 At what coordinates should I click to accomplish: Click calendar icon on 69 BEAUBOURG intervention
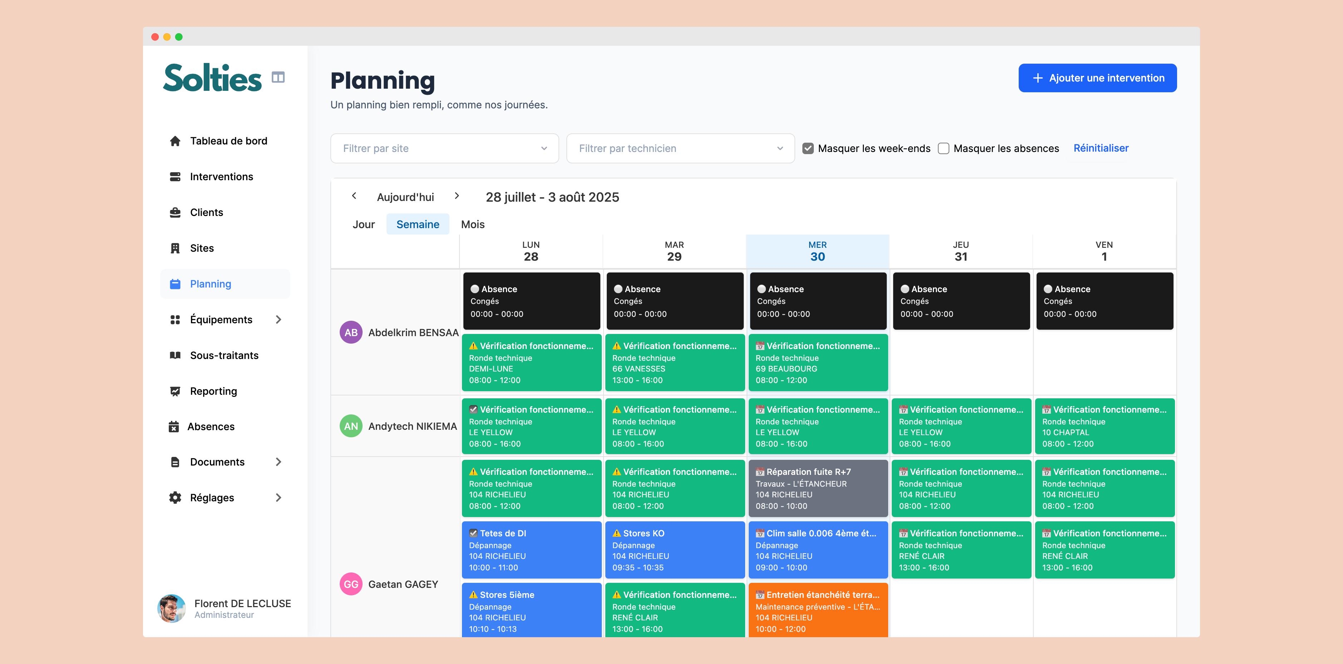click(760, 345)
